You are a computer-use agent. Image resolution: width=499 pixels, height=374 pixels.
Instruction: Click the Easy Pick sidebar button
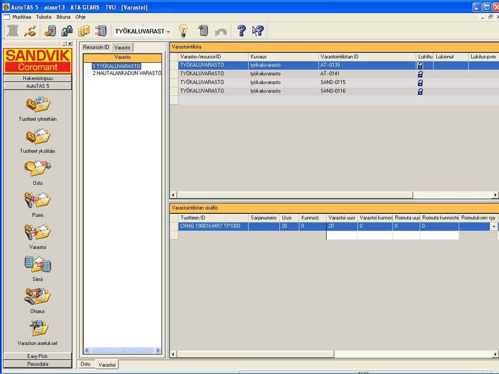(x=38, y=356)
